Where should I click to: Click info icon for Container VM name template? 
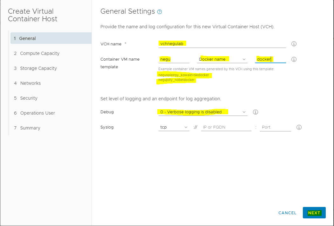294,59
